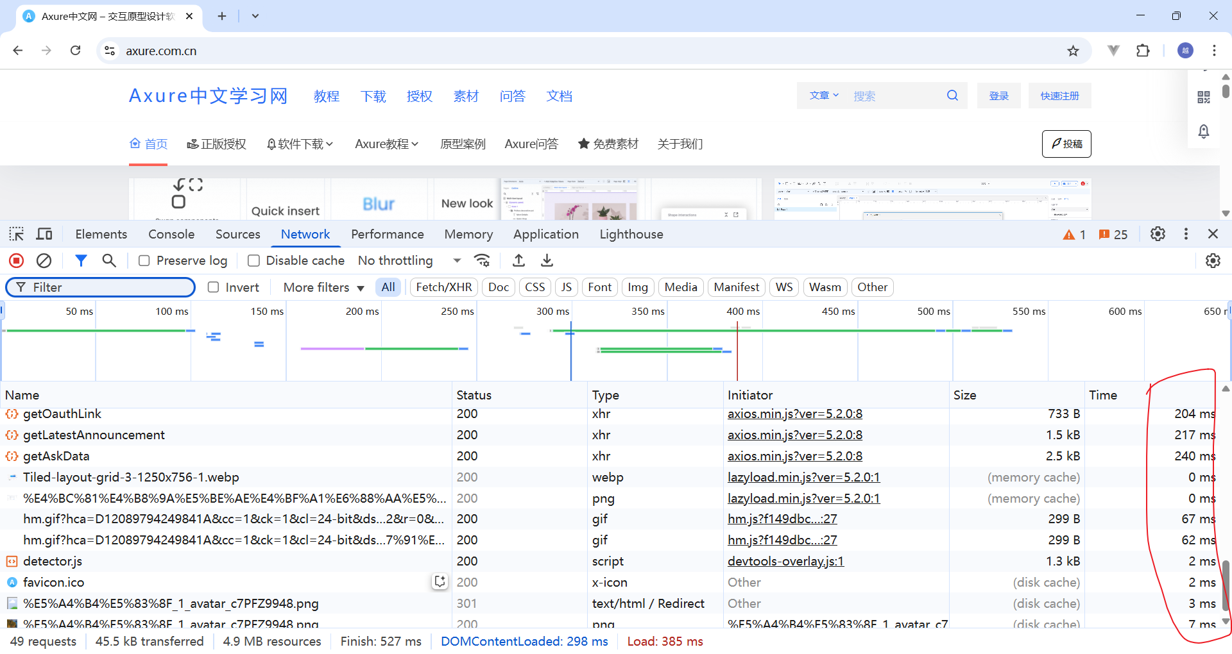Export HAR file download icon
This screenshot has width=1232, height=654.
point(547,260)
